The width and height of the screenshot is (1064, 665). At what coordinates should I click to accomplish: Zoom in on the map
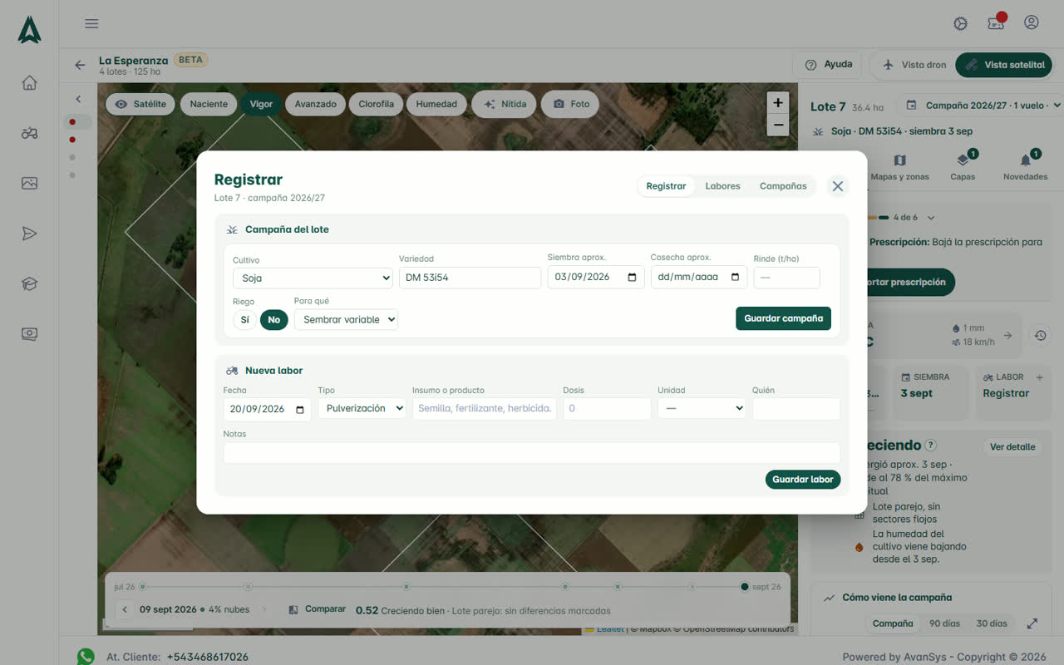tap(778, 103)
